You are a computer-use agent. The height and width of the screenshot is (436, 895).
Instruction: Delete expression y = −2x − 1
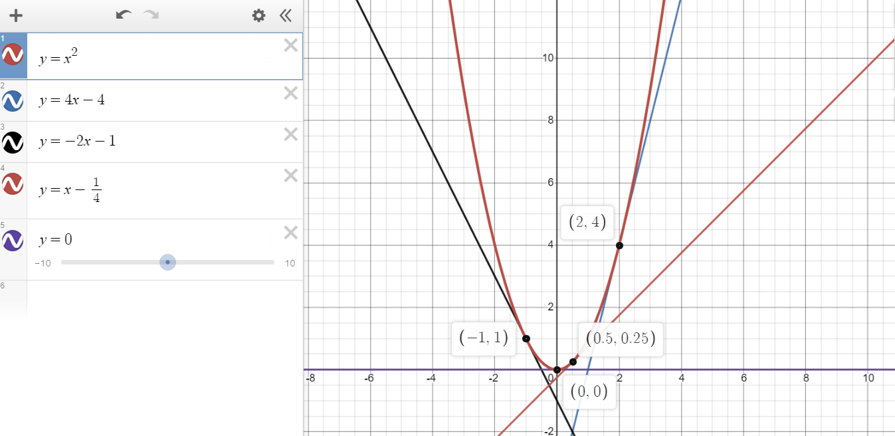click(290, 134)
